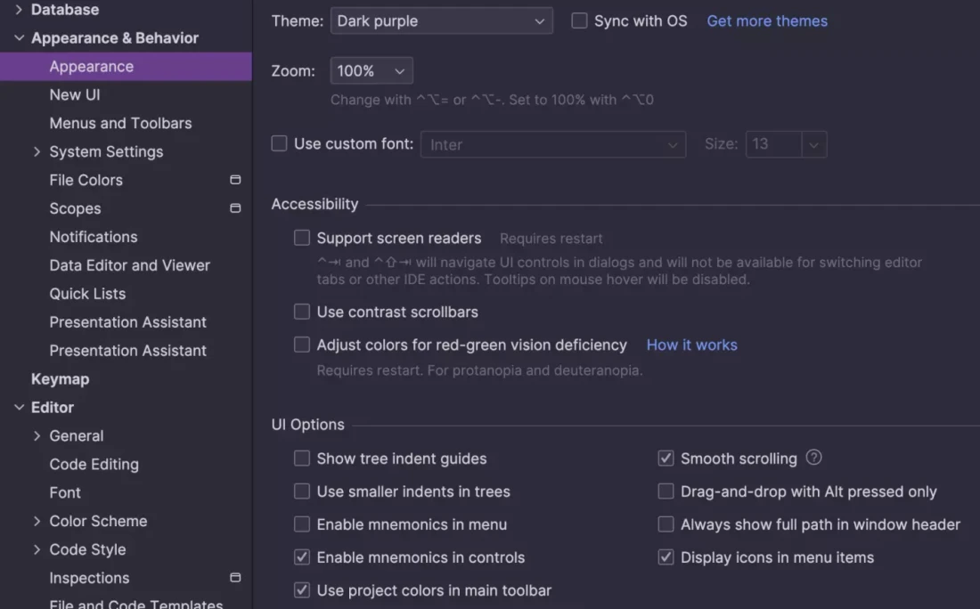Image resolution: width=980 pixels, height=609 pixels.
Task: Turn on Use contrast scrollbars
Action: point(302,312)
